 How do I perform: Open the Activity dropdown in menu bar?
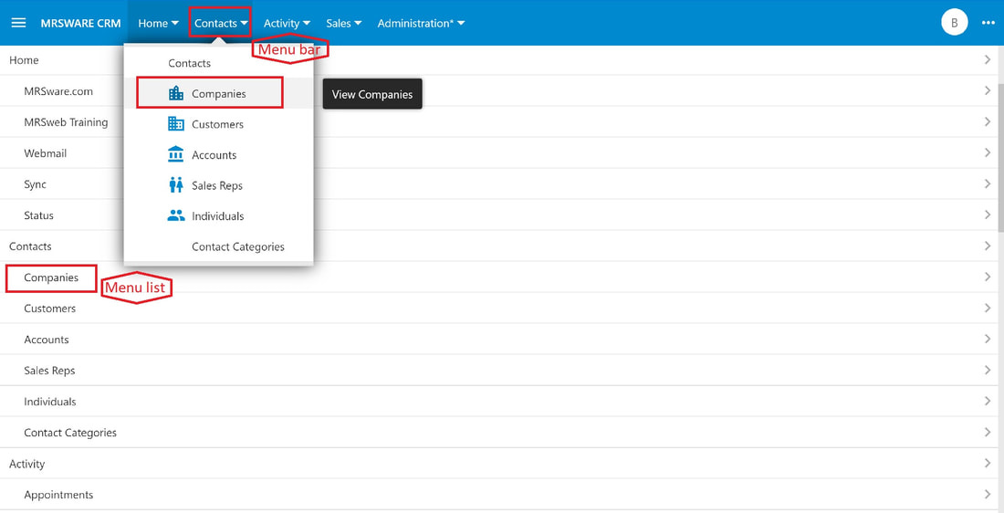click(x=287, y=23)
